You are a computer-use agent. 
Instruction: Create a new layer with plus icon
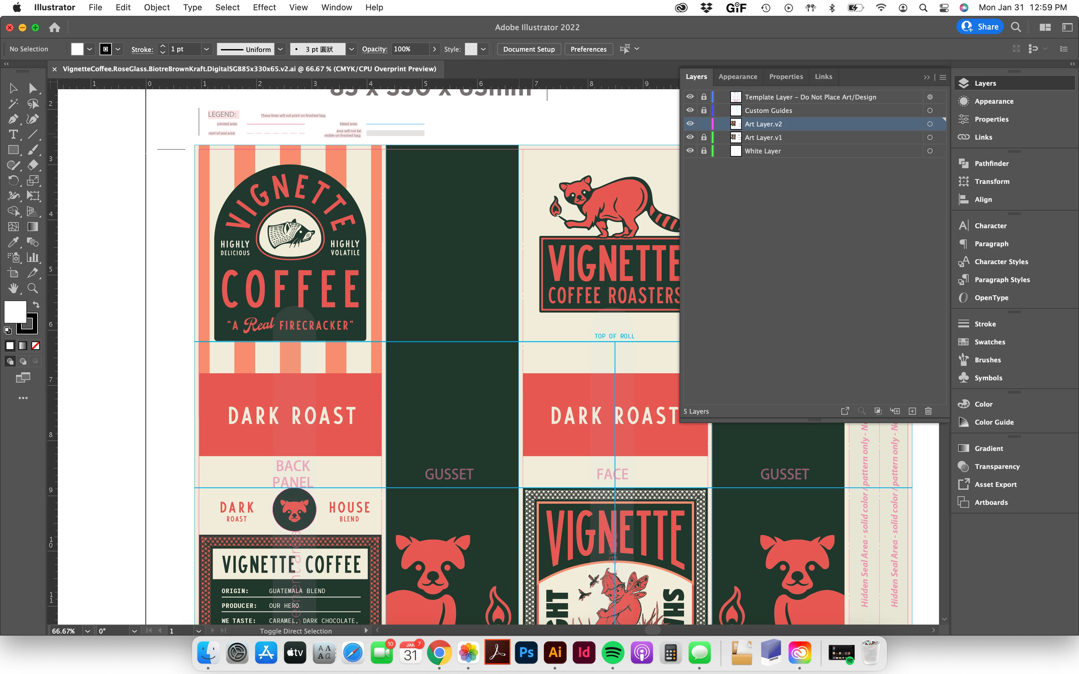tap(912, 411)
